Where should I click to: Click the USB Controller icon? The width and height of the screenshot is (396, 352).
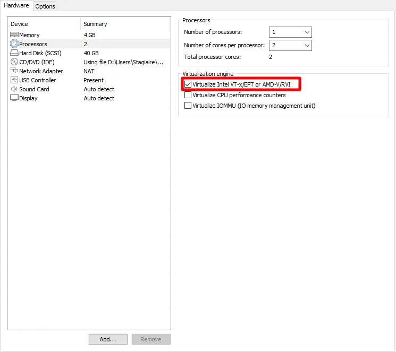tap(14, 80)
